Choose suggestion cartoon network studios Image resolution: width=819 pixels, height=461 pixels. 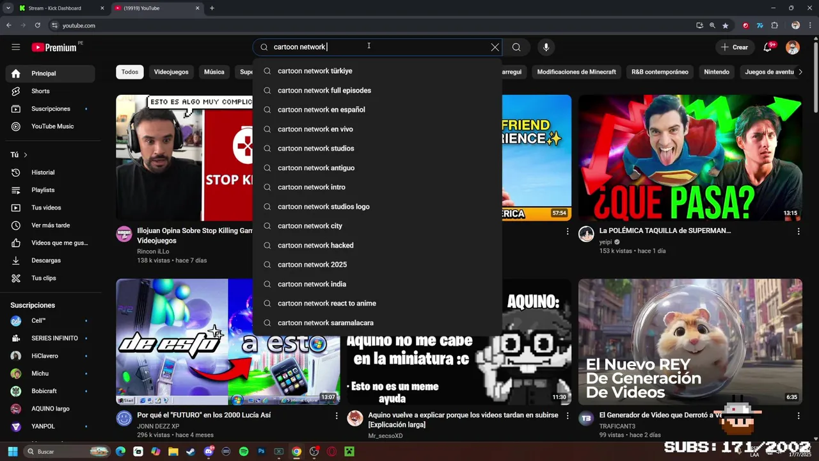click(378, 149)
